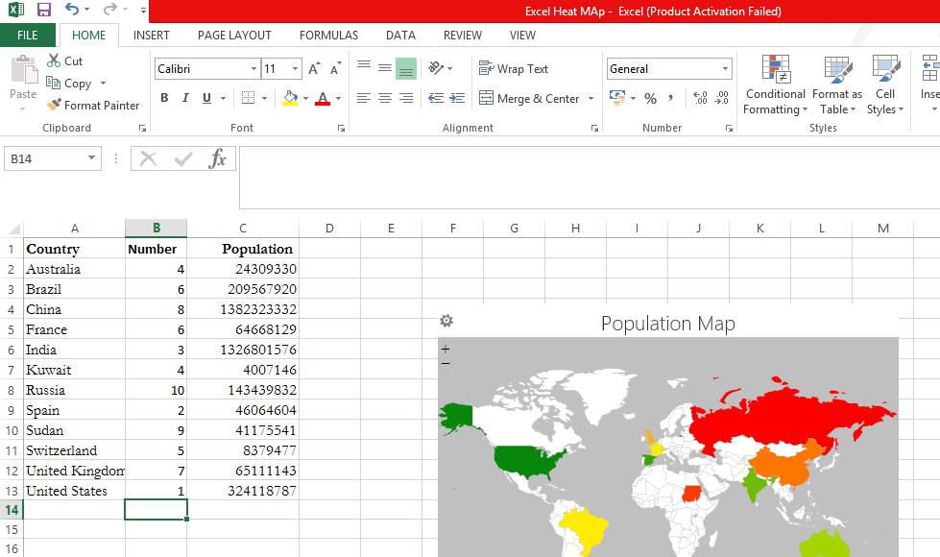This screenshot has height=557, width=940.
Task: Open the FORMULAS ribbon tab
Action: click(x=328, y=36)
